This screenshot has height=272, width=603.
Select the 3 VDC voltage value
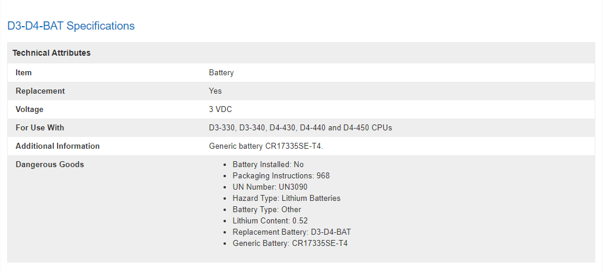click(221, 110)
